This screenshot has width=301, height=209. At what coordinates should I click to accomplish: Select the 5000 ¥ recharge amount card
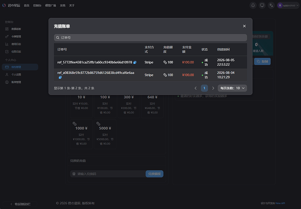(105, 134)
